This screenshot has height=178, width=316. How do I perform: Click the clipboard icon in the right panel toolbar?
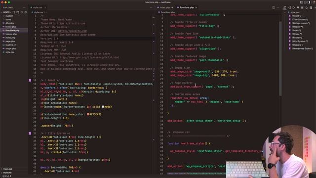point(311,7)
